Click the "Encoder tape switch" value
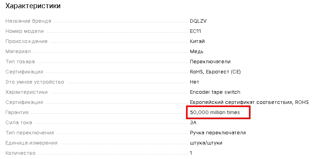 tap(215, 92)
